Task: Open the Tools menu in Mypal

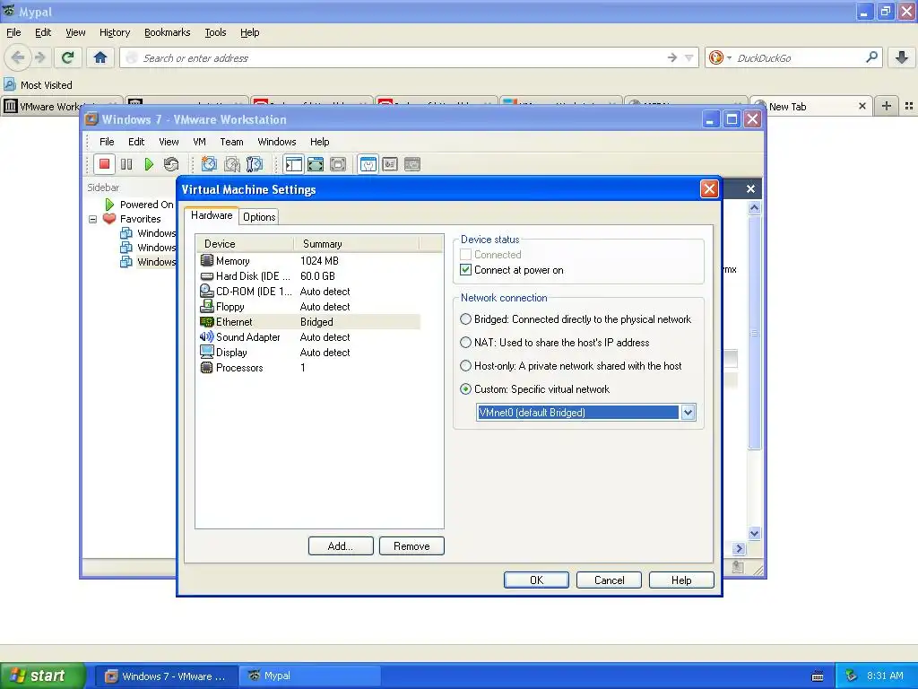Action: point(215,32)
